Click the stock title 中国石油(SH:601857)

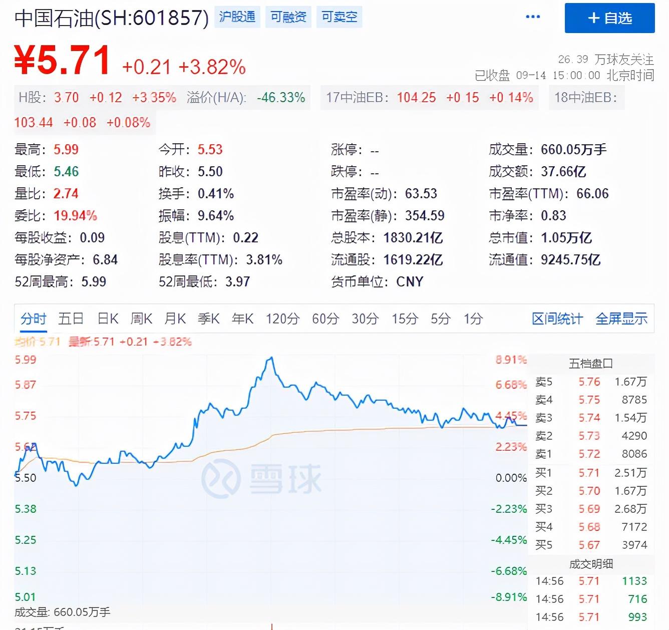(x=111, y=18)
